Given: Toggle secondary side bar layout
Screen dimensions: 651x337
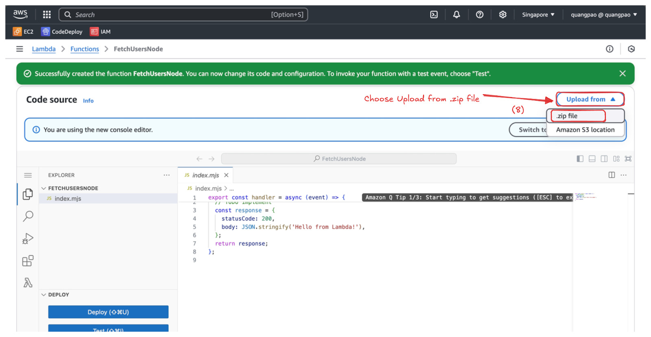Looking at the screenshot, I should coord(604,159).
